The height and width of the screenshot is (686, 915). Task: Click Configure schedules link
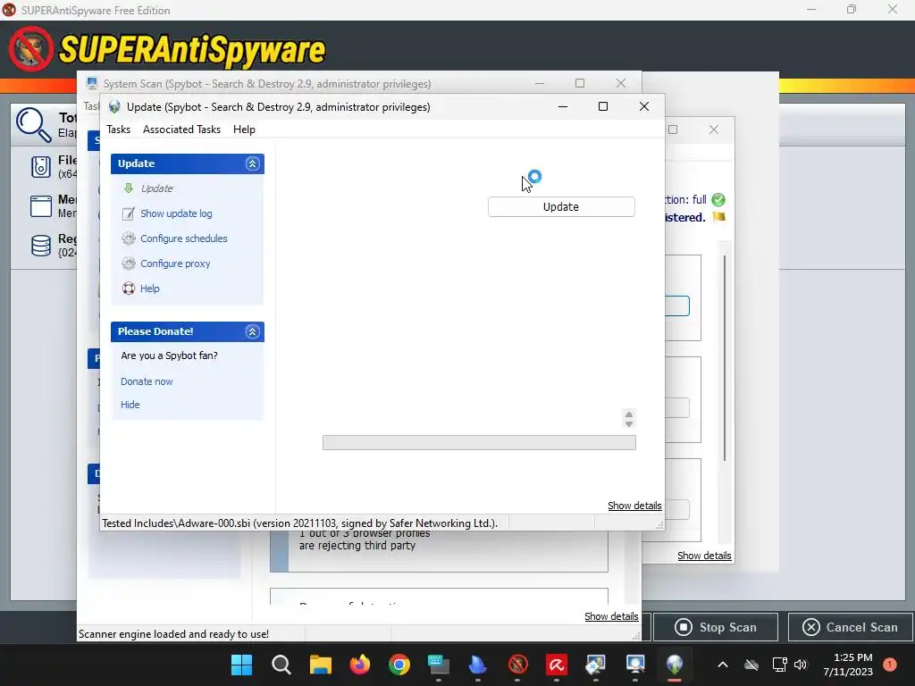pyautogui.click(x=184, y=238)
